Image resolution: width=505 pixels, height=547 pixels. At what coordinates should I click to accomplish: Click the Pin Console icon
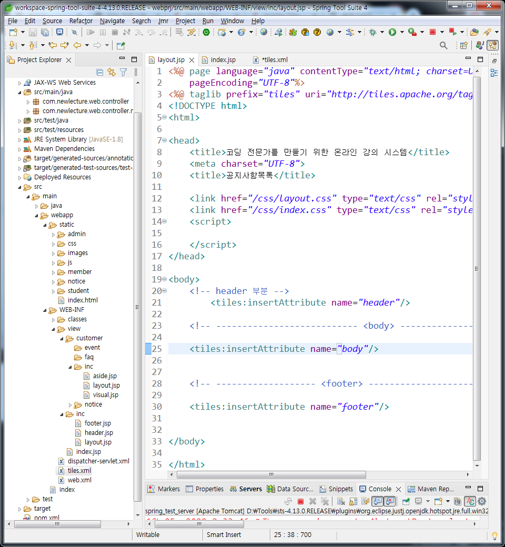point(406,501)
